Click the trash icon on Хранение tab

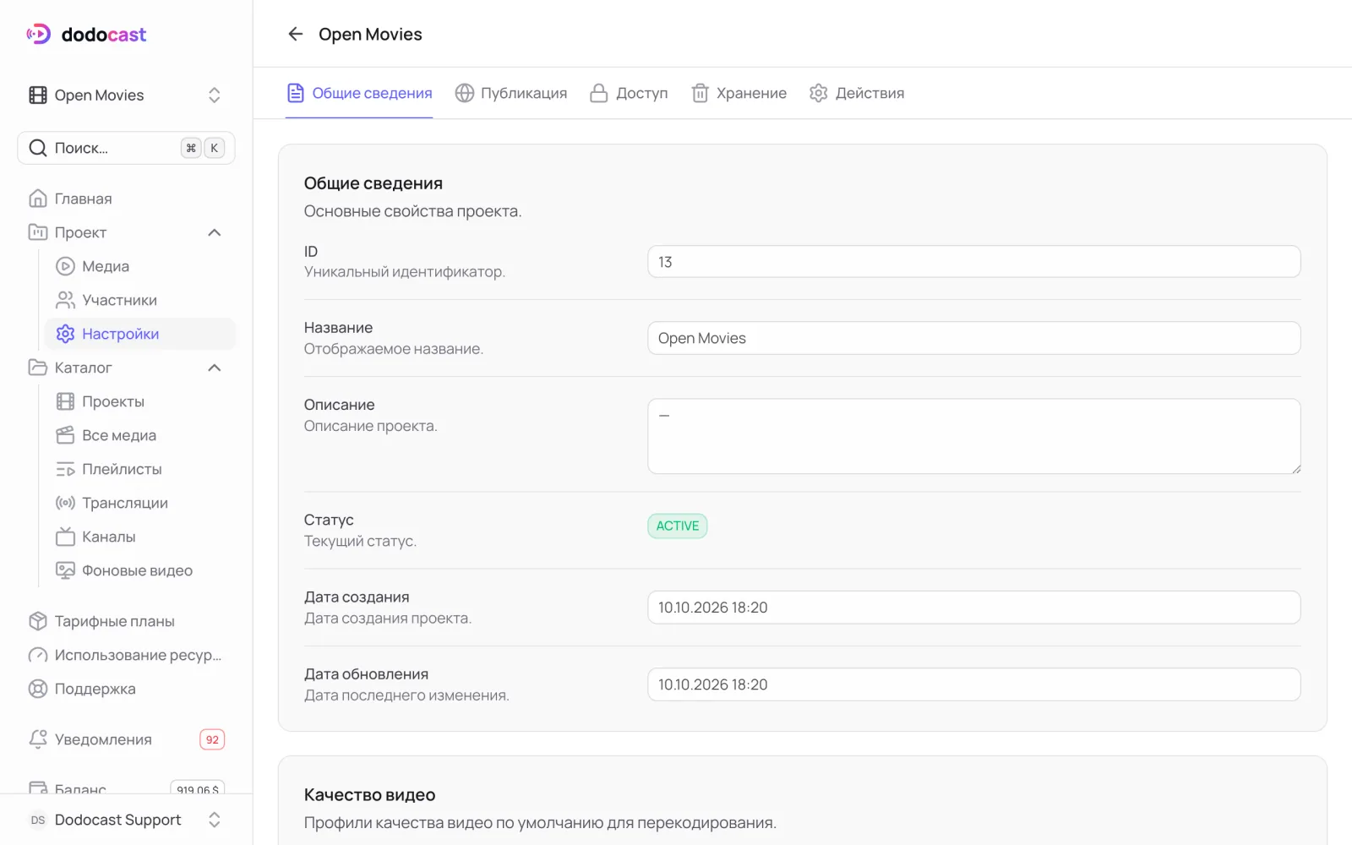(700, 93)
